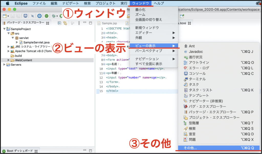The width and height of the screenshot is (262, 154).
Task: Click the New wizard toolbar icon
Action: (x=5, y=16)
